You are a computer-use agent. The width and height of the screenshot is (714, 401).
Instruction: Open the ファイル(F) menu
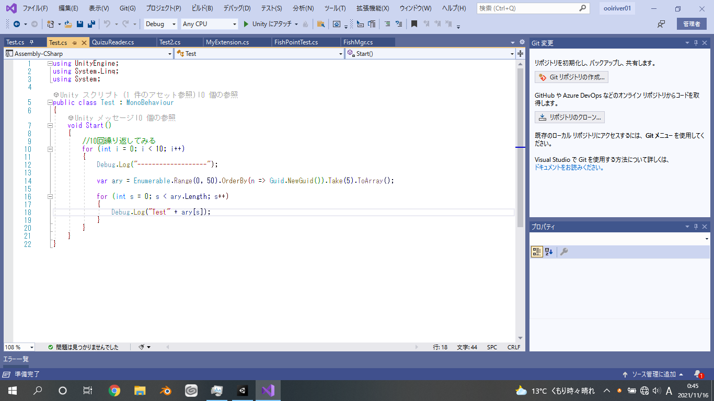[x=35, y=8]
